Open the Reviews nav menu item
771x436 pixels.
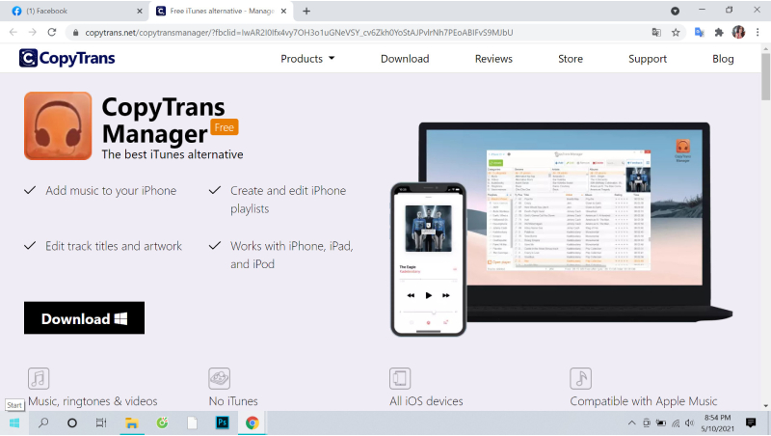click(493, 59)
